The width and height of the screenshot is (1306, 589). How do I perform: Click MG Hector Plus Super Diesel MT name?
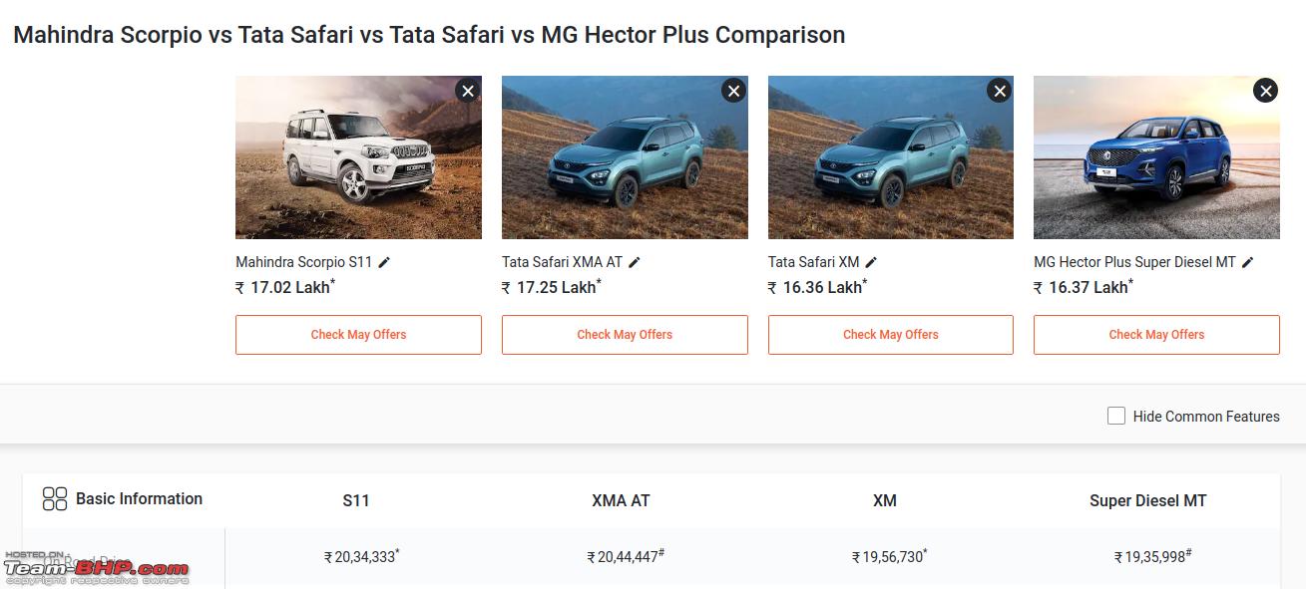point(1134,262)
